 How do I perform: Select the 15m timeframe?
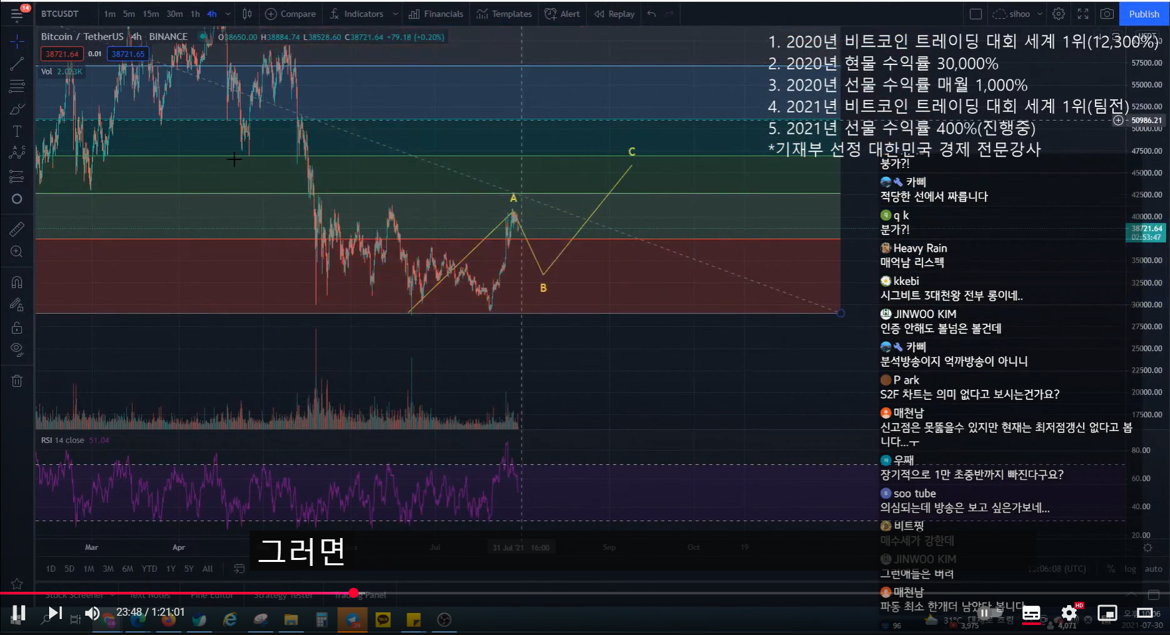click(x=151, y=14)
